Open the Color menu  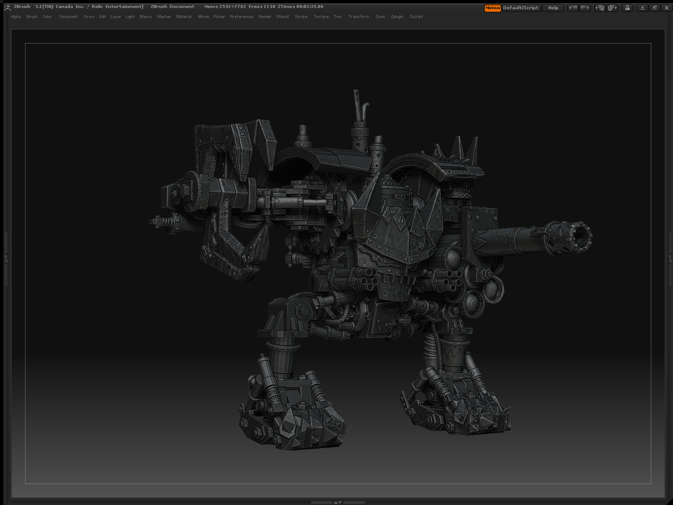click(47, 17)
